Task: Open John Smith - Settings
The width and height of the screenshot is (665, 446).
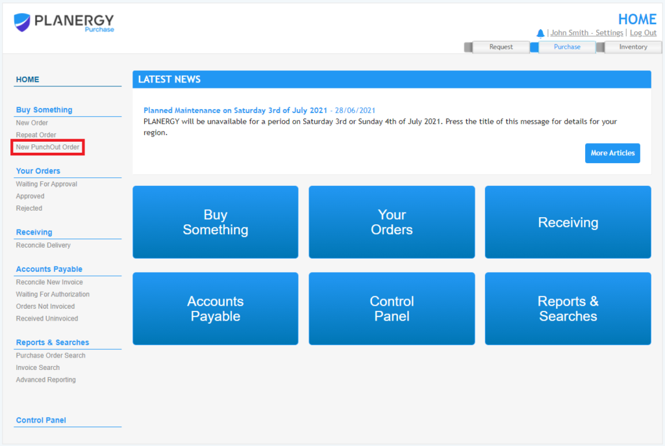Action: point(586,33)
